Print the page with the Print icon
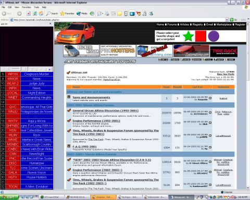The width and height of the screenshot is (250, 200). pyautogui.click(x=107, y=14)
